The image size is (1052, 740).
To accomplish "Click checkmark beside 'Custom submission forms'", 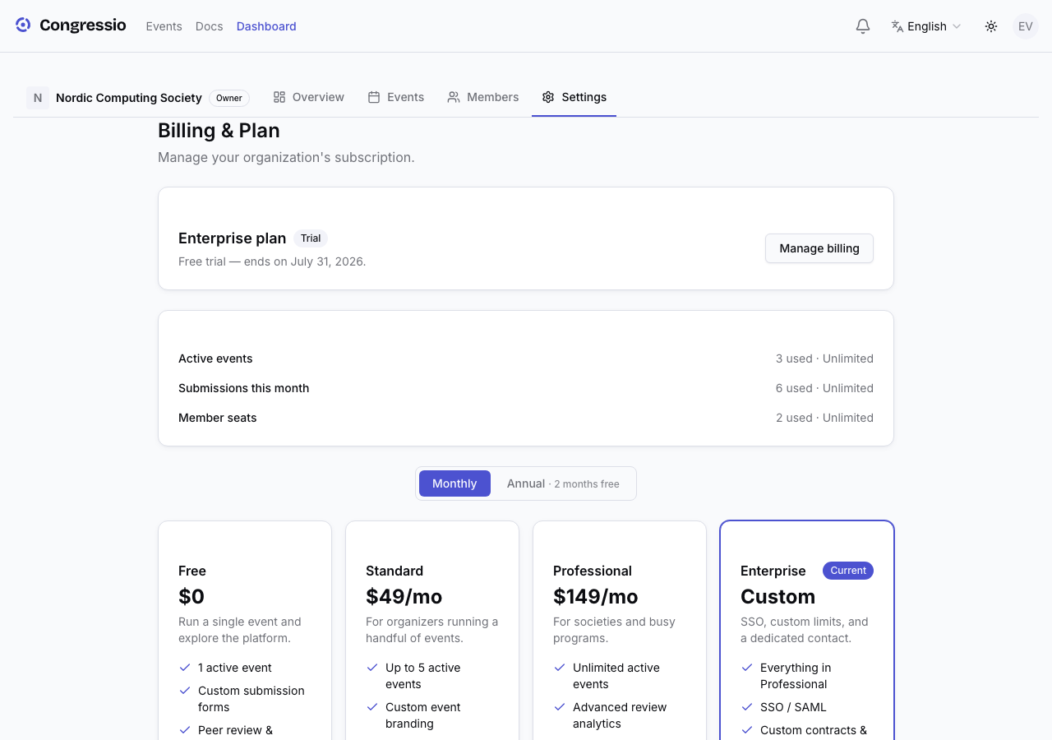I will 185,691.
